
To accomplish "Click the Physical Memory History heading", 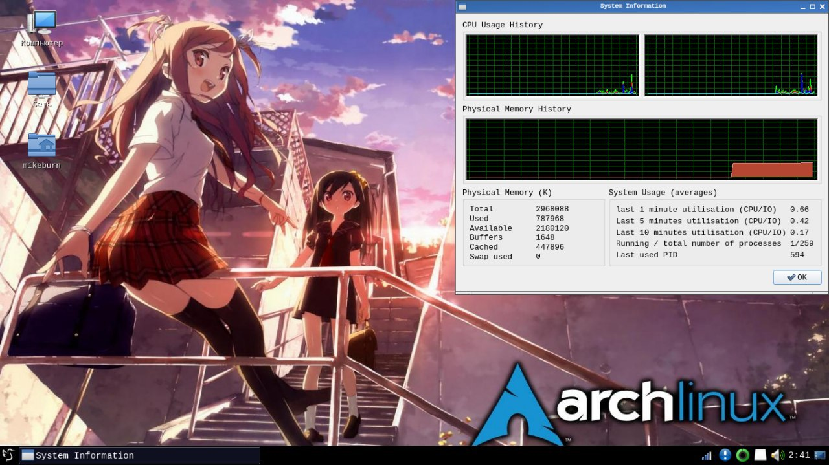I will tap(517, 109).
